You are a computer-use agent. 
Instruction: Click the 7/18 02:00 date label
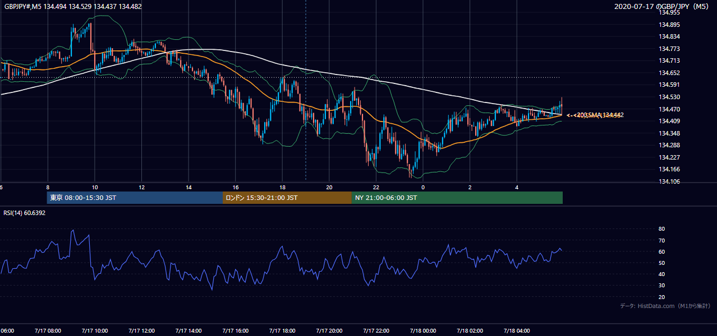tap(470, 330)
